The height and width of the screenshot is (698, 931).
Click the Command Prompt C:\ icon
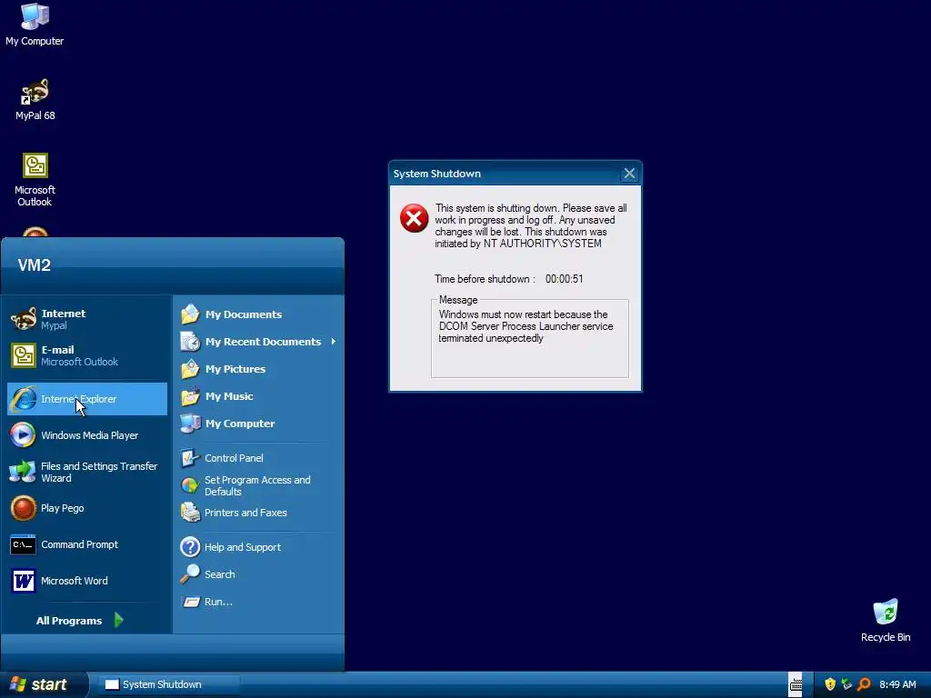click(x=23, y=544)
